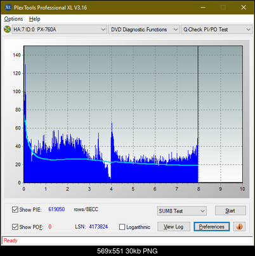Image resolution: width=255 pixels, height=256 pixels.
Task: Minimize the PlexTools window
Action: 203,8
